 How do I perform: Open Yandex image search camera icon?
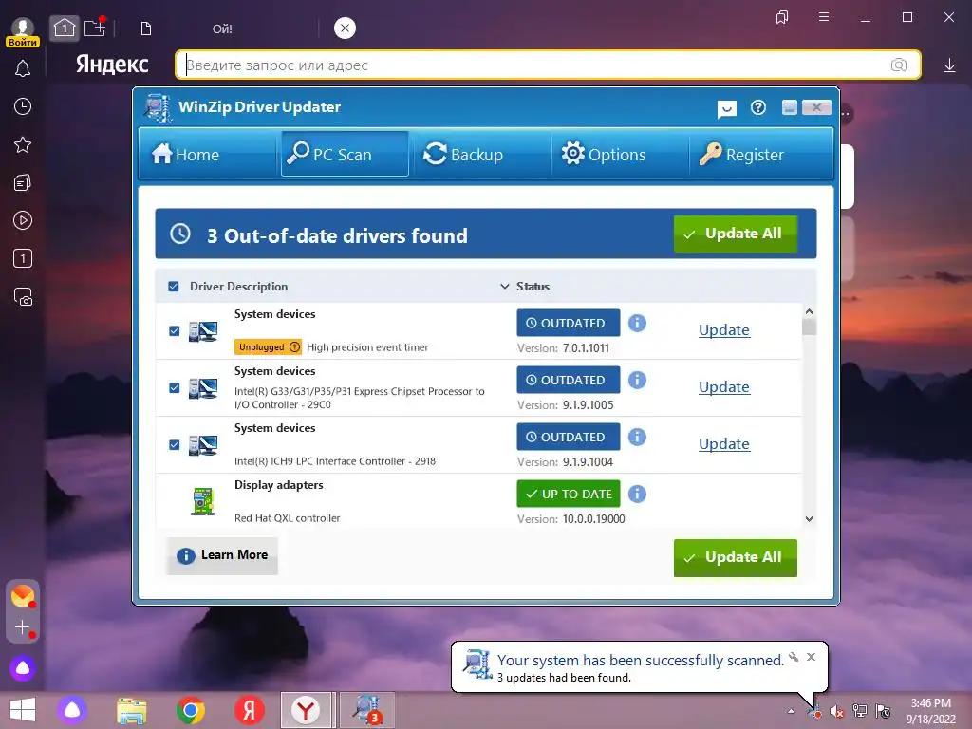pos(898,65)
